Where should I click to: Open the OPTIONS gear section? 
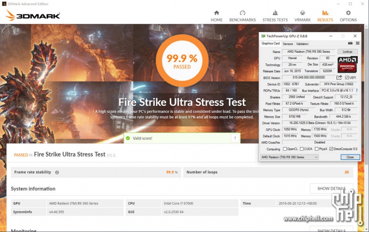(348, 16)
